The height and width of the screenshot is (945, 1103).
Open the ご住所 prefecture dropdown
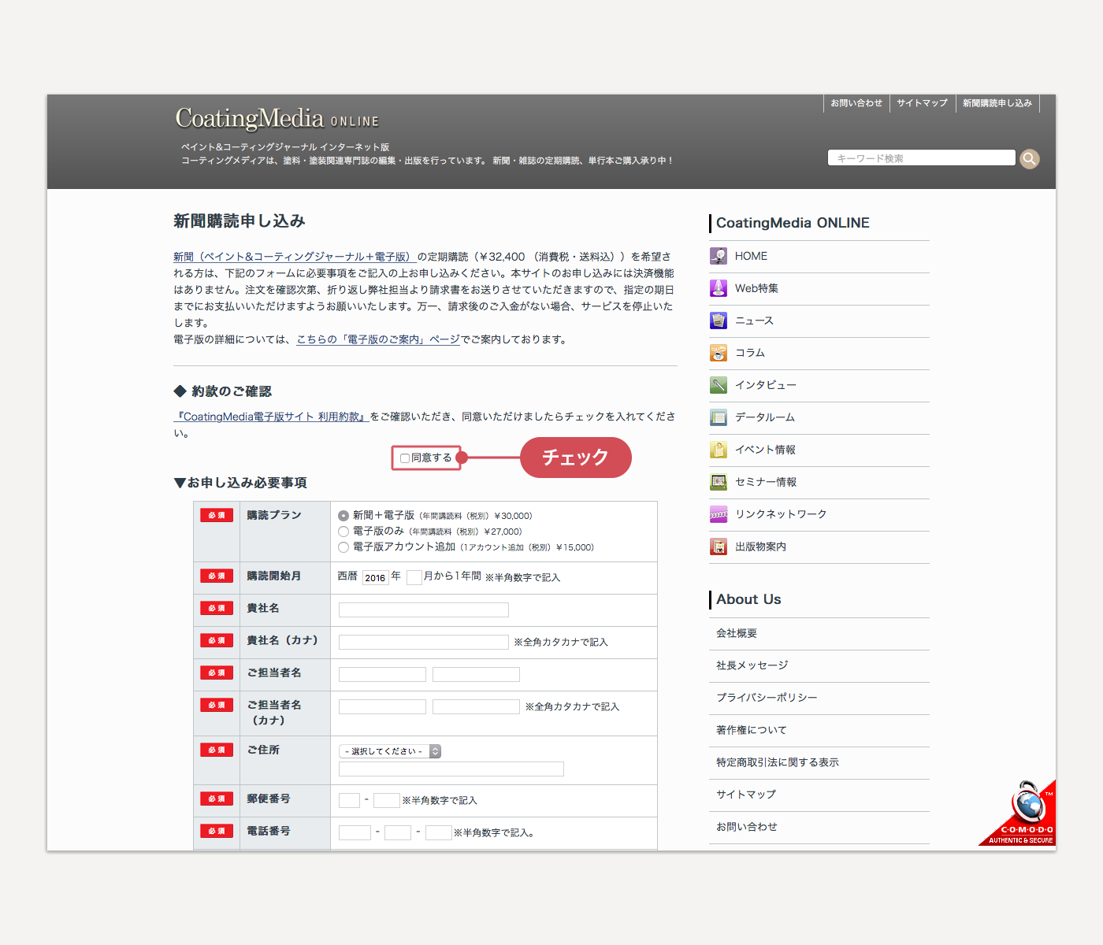tap(390, 751)
